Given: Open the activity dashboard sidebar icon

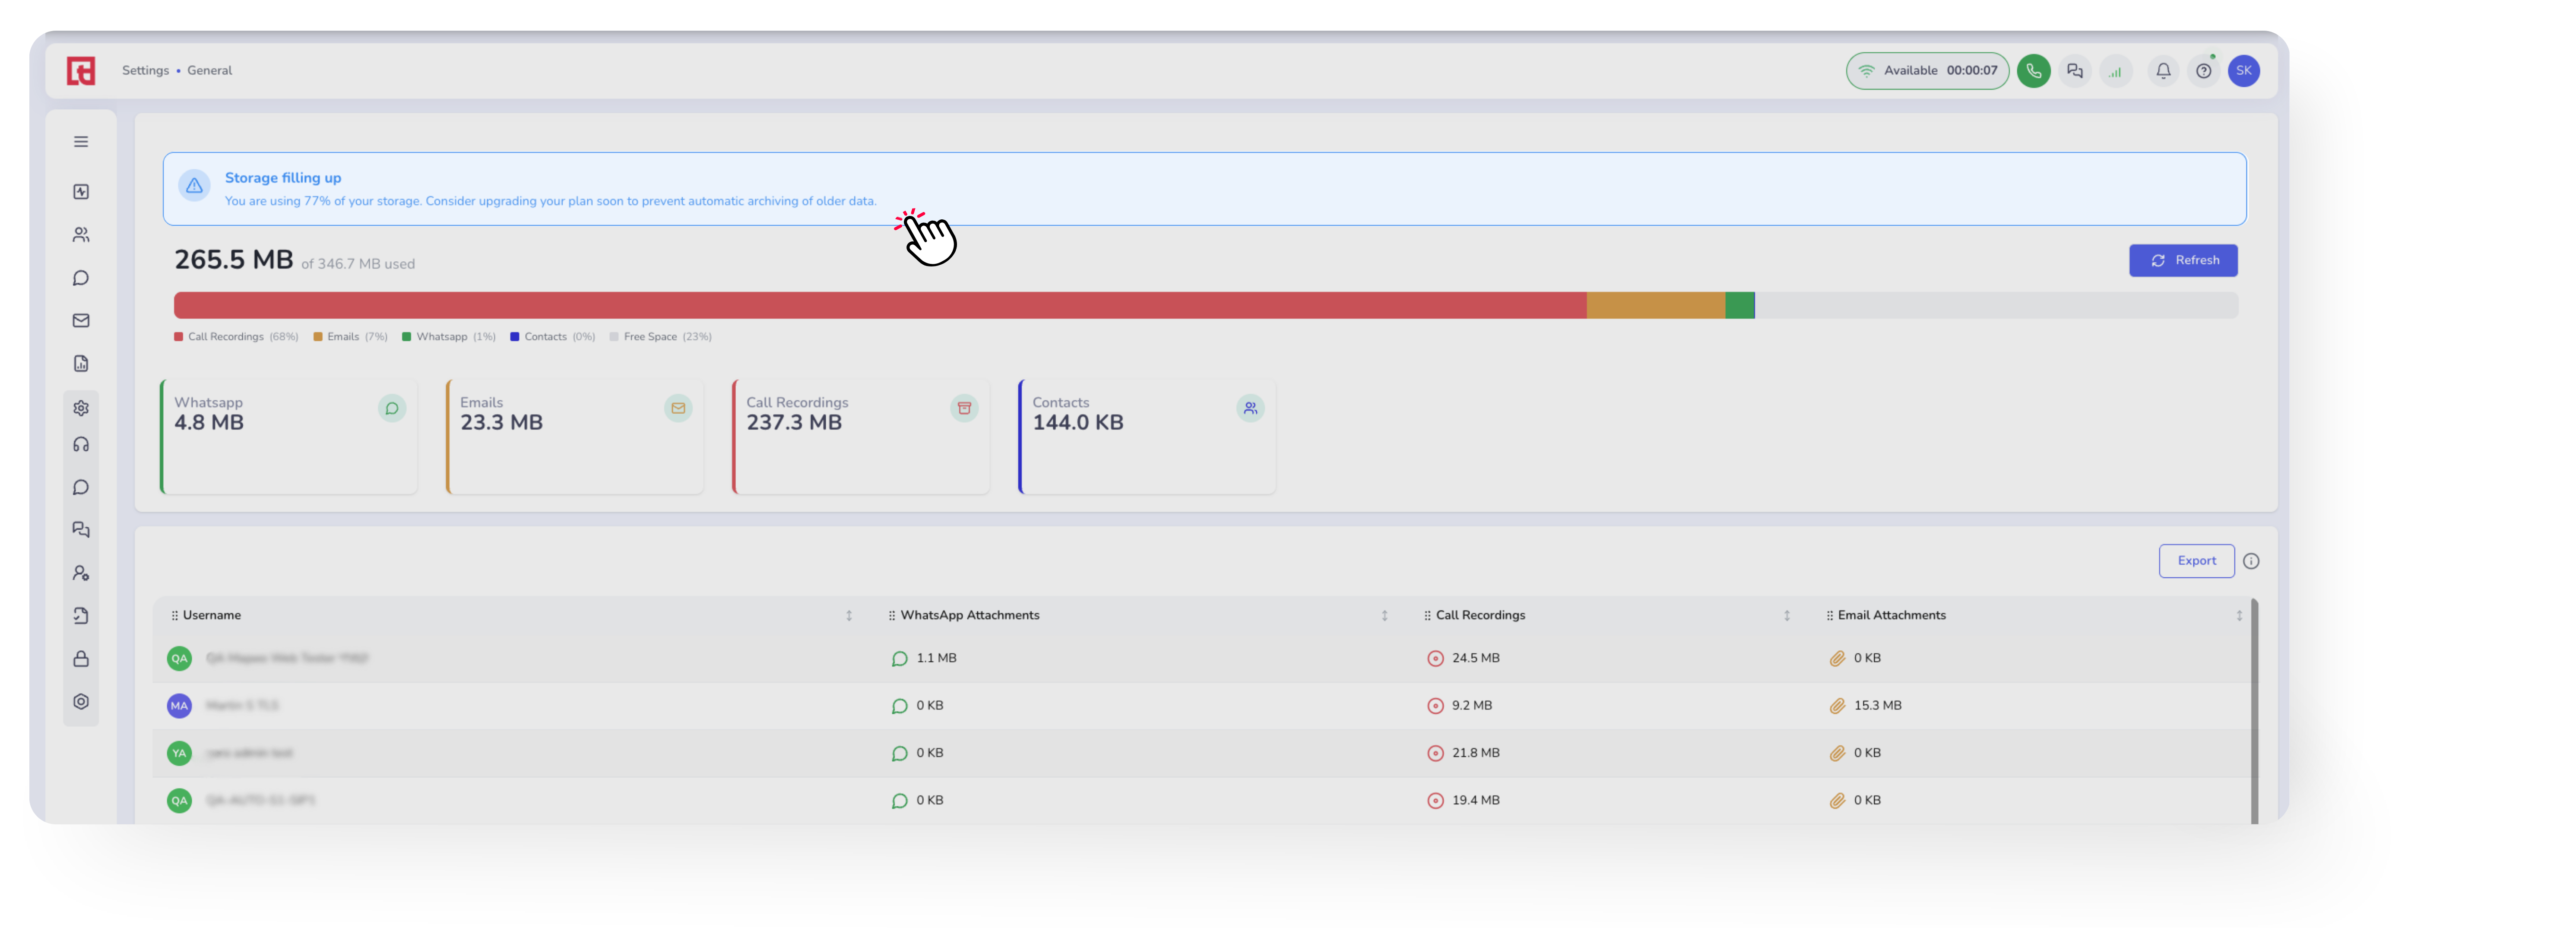Looking at the screenshot, I should pos(81,192).
